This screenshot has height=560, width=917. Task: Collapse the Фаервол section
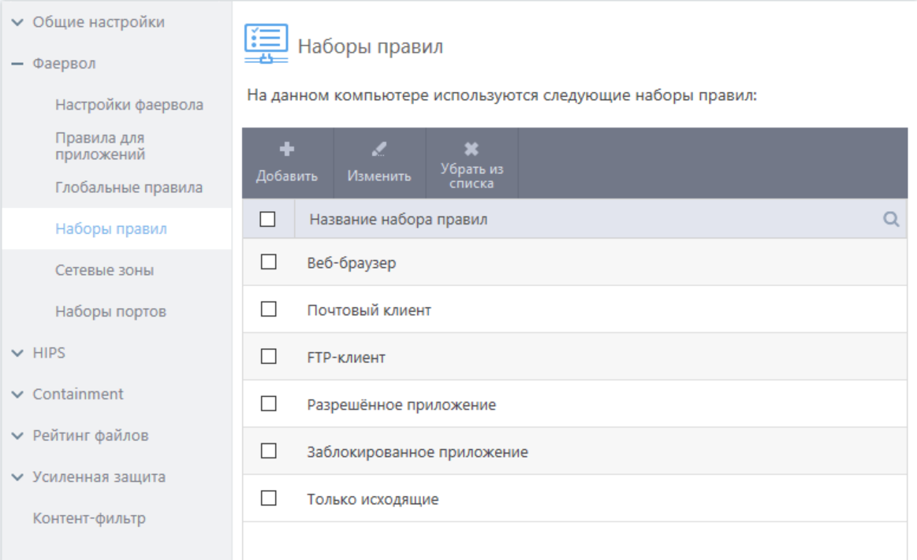18,64
